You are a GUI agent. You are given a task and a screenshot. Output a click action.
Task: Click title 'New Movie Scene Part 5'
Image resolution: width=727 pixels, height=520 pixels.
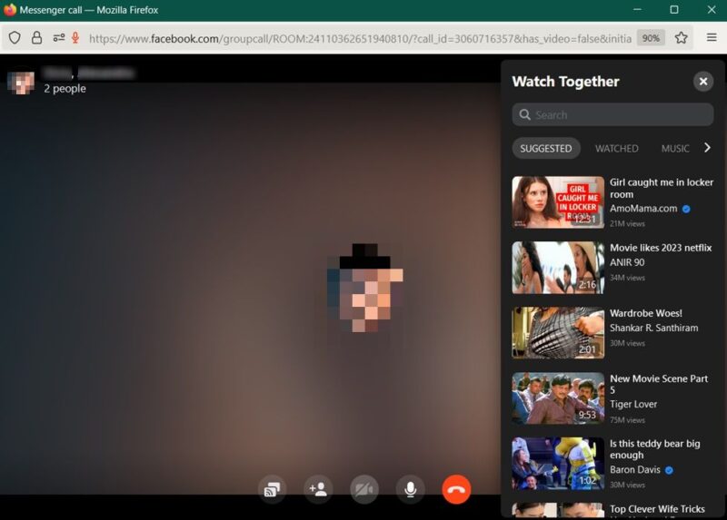tap(659, 384)
